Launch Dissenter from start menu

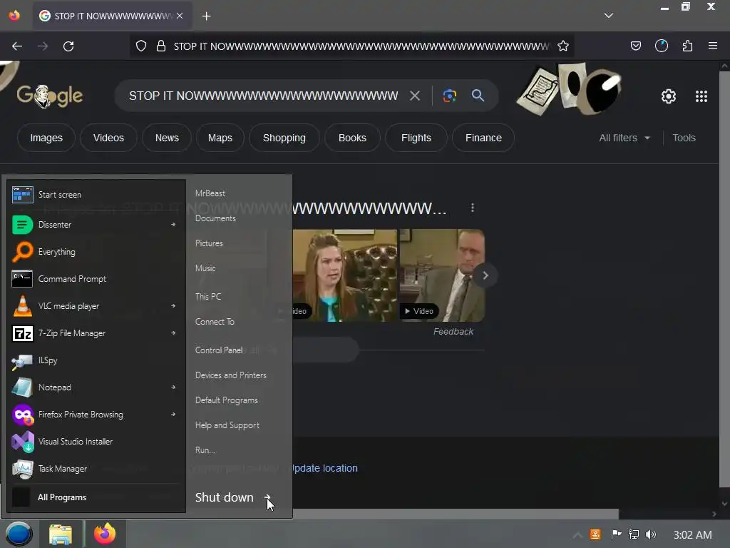tap(88, 225)
